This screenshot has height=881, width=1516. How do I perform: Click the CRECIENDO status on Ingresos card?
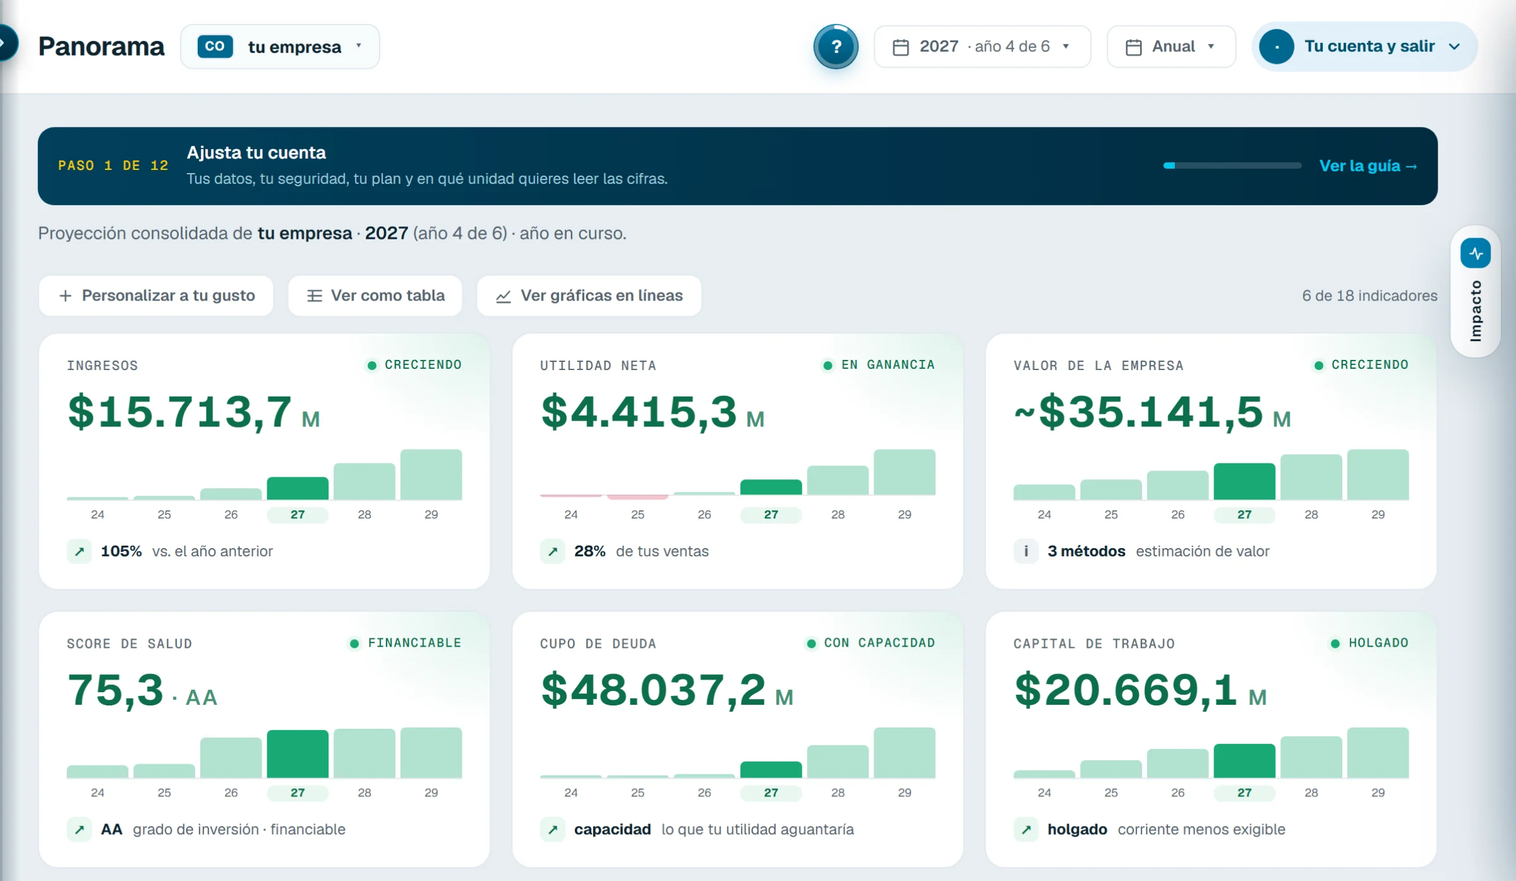pyautogui.click(x=414, y=365)
